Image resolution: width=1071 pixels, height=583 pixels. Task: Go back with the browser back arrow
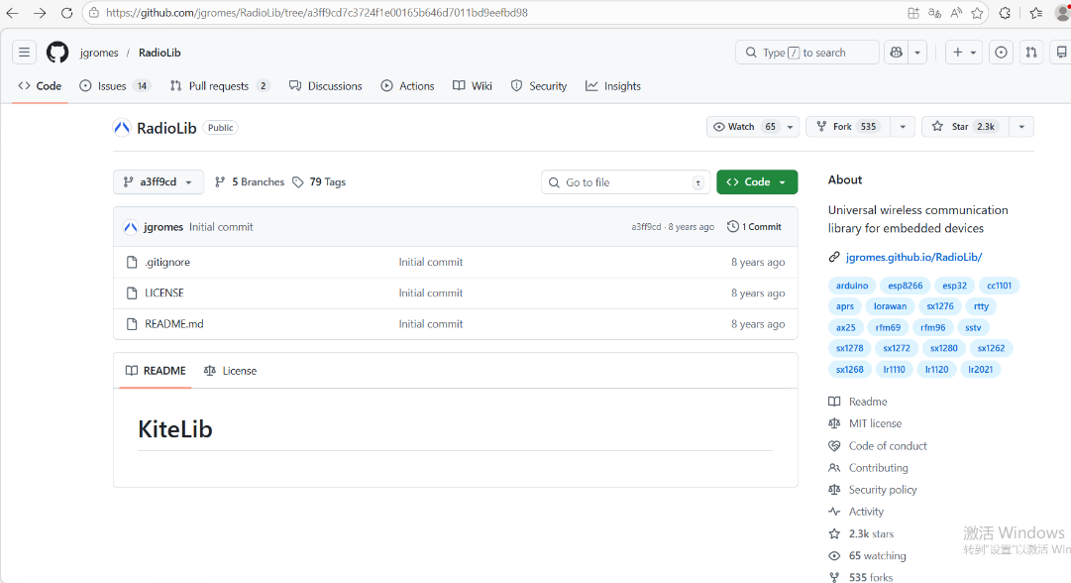pos(12,13)
